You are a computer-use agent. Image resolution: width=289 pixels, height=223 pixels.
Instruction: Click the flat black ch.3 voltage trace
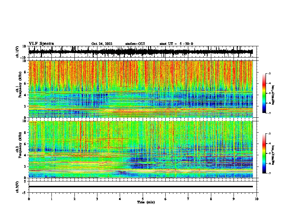141,187
